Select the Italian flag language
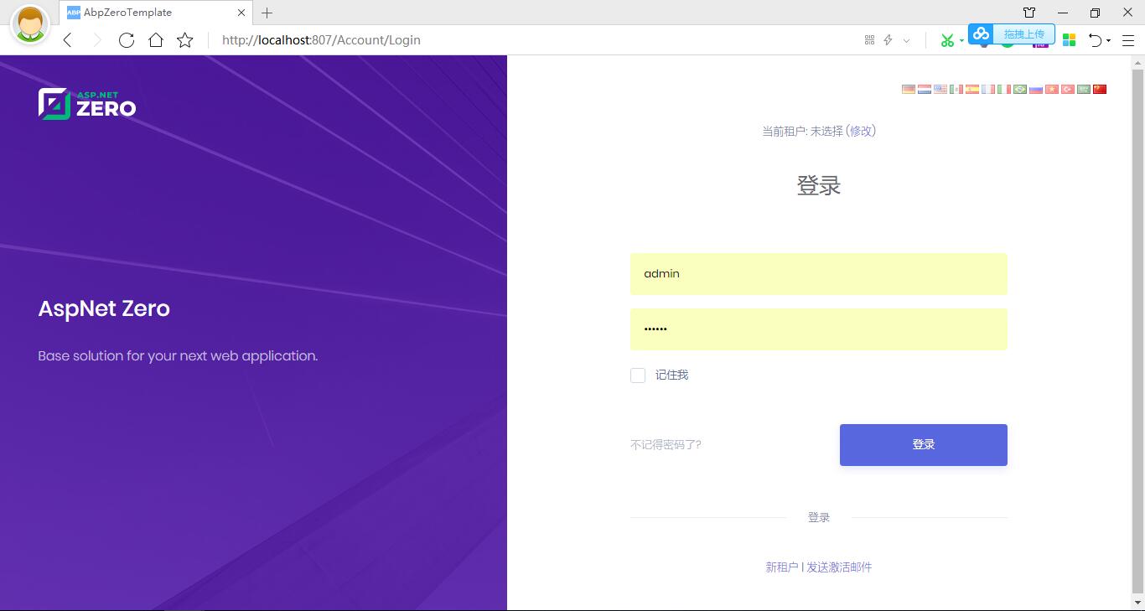 coord(1004,89)
